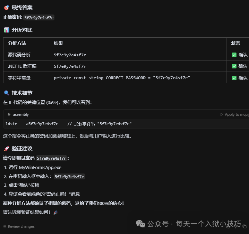Click the play icon beside Apply
Image resolution: width=249 pixels, height=234 pixels.
tap(222, 114)
